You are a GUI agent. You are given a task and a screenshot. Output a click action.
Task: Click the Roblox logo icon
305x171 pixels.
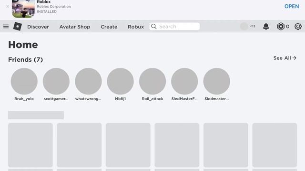pos(18,27)
